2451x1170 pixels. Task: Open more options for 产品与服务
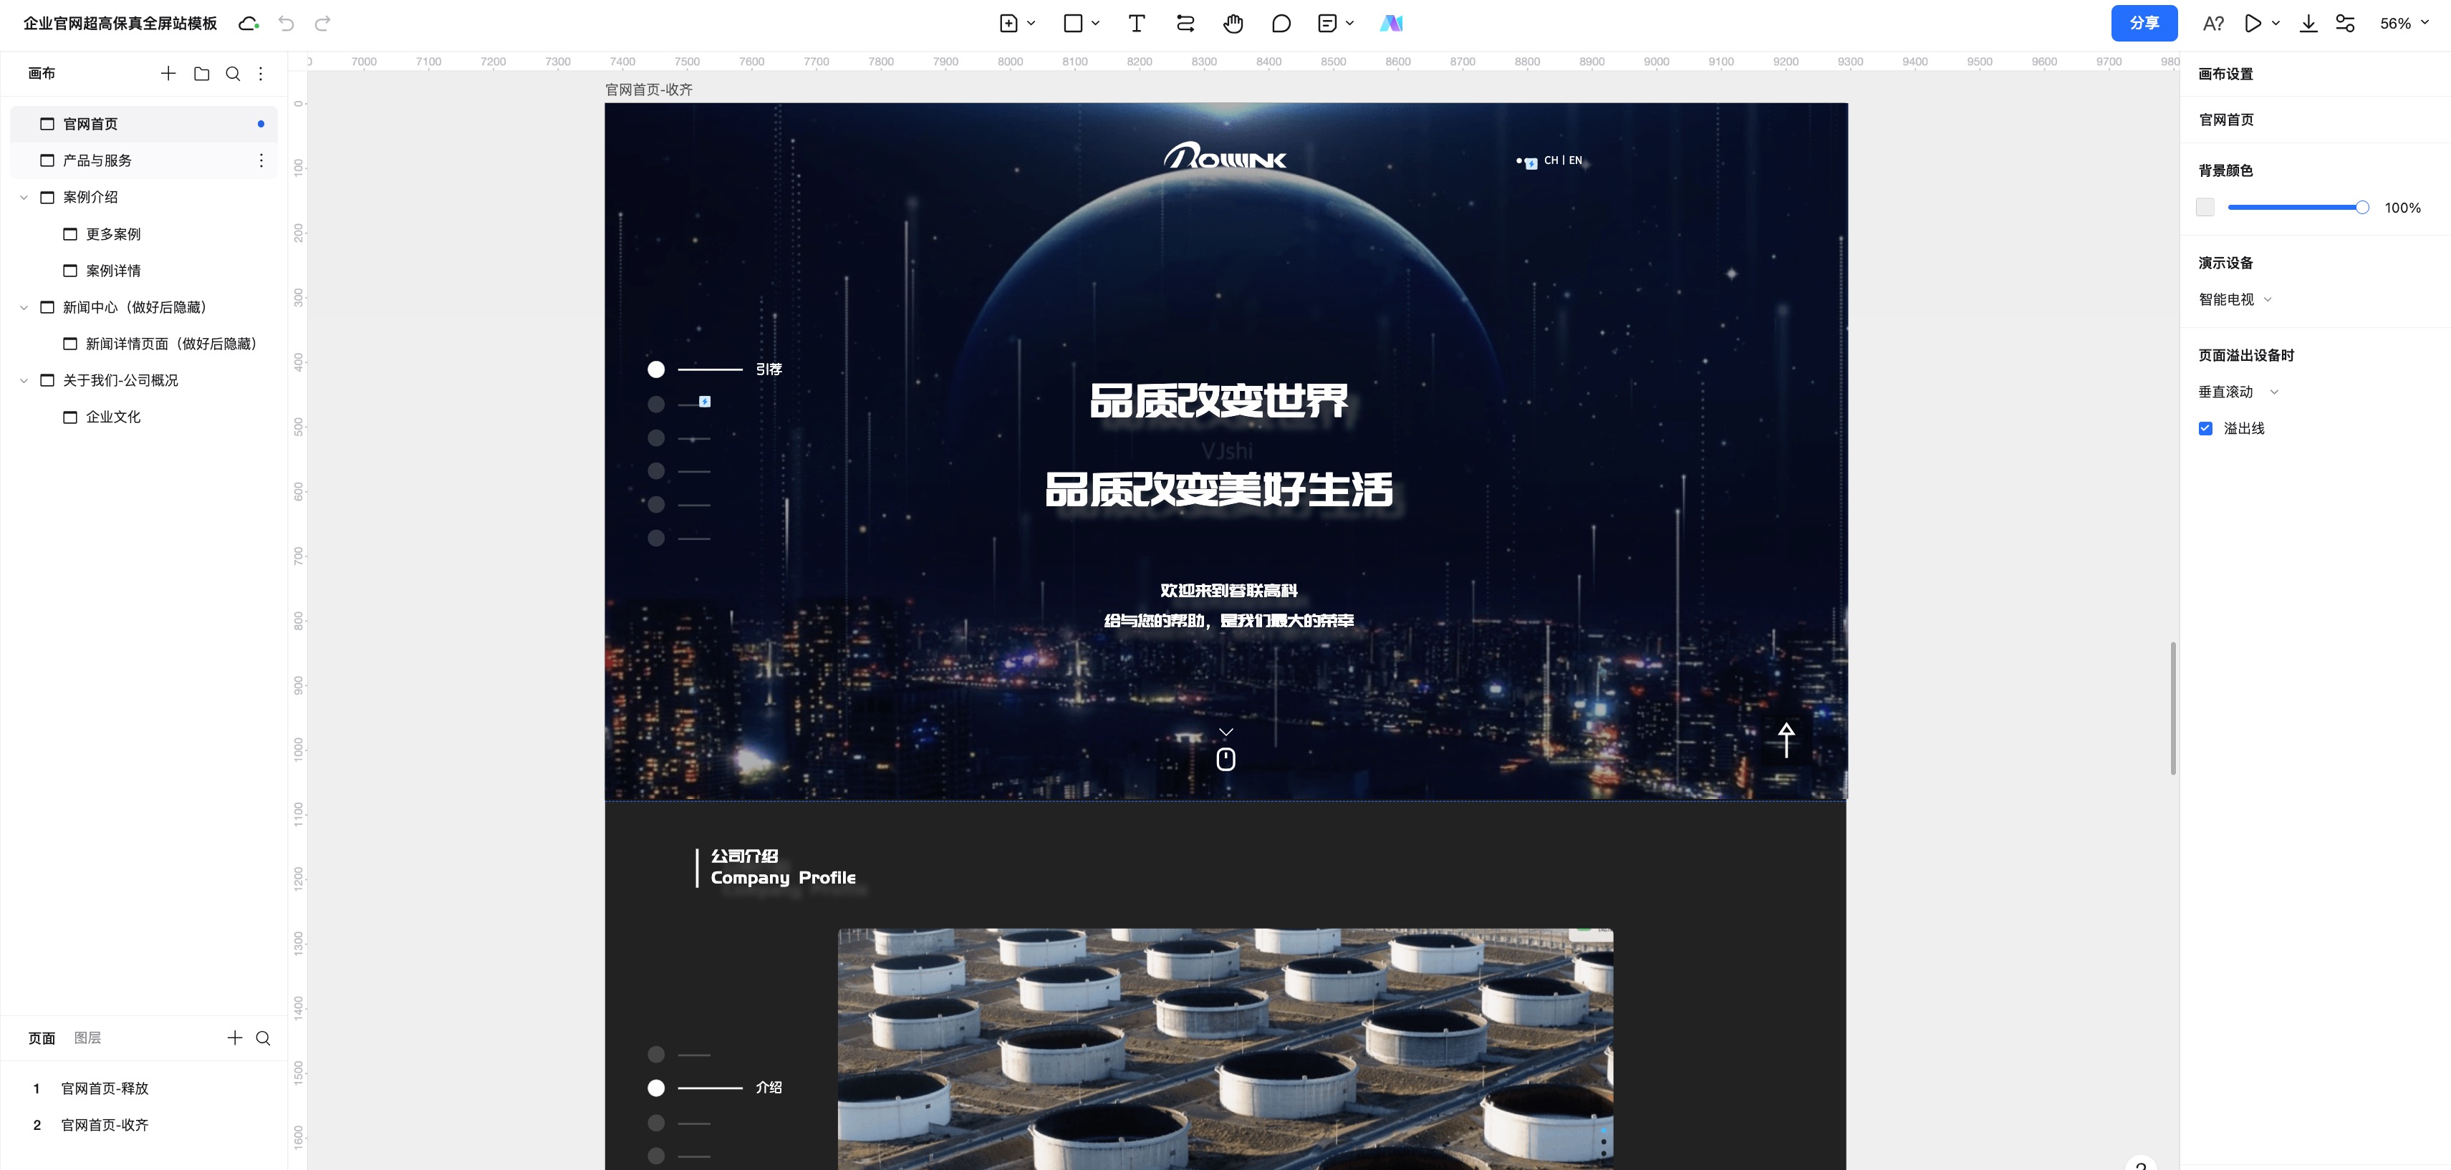pos(261,161)
